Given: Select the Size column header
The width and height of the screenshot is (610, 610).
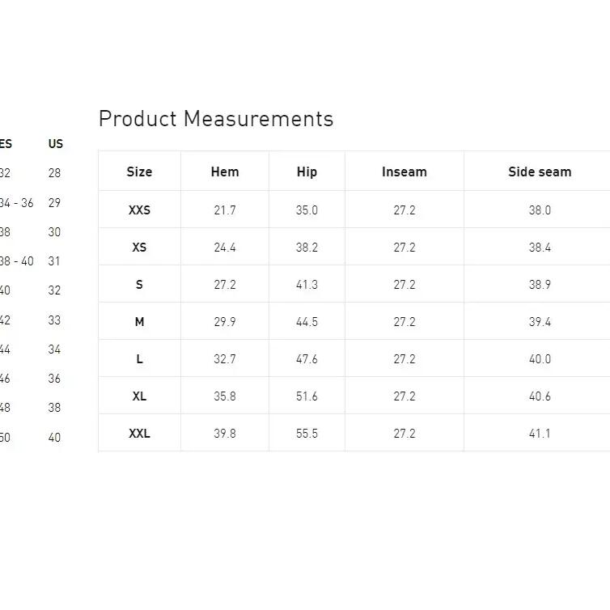Looking at the screenshot, I should 139,172.
